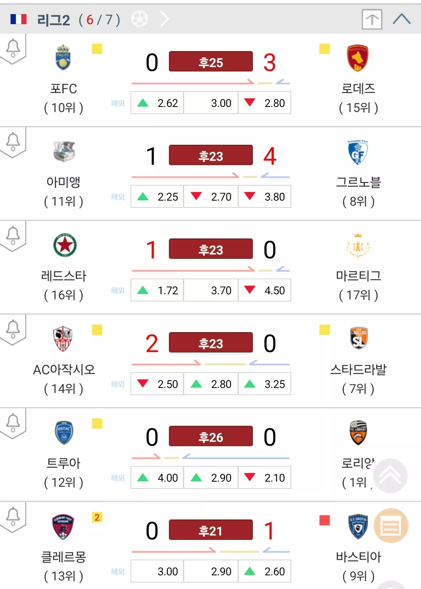Open the 후21 status of the 클레르몽 match
This screenshot has height=589, width=421.
[x=211, y=530]
